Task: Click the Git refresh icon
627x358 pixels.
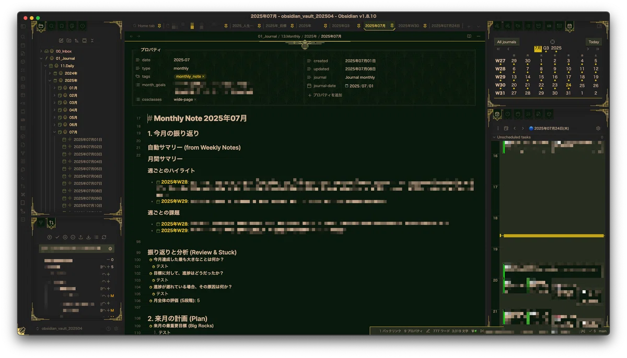Action: tap(104, 237)
